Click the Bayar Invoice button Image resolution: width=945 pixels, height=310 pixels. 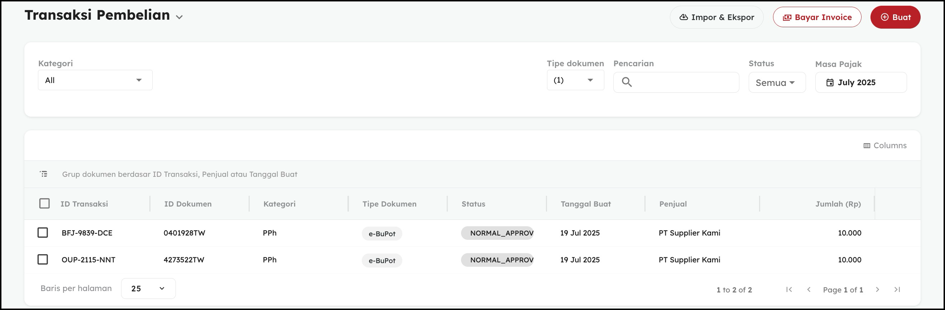(x=817, y=17)
